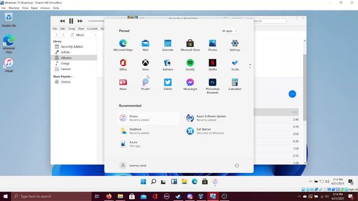Launch Microsoft Store from pinned apps
The height and width of the screenshot is (201, 358).
(x=190, y=45)
